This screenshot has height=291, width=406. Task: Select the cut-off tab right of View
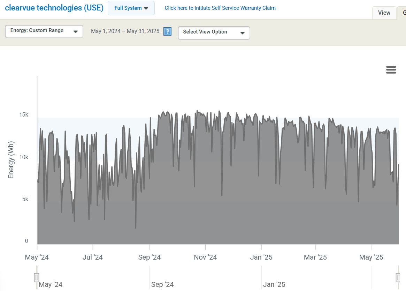[x=403, y=13]
